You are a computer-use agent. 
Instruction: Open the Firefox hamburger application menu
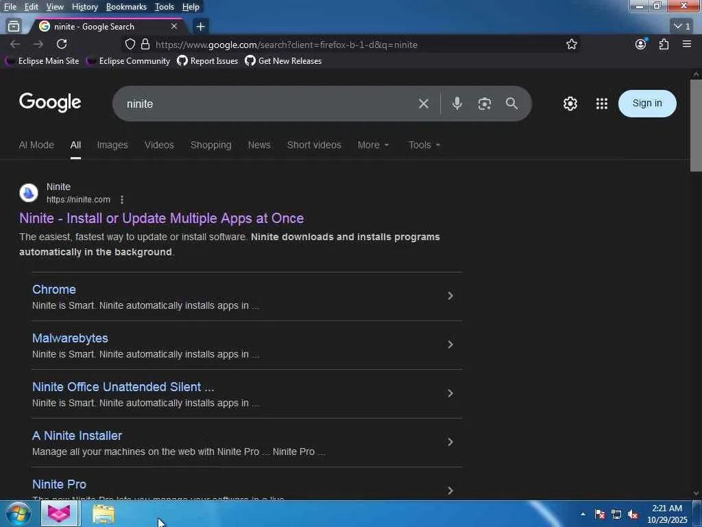tap(687, 44)
